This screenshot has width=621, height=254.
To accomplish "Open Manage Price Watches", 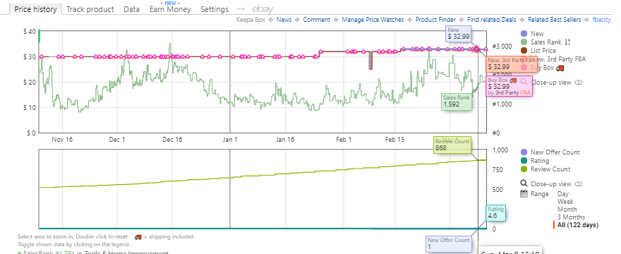I will 373,20.
